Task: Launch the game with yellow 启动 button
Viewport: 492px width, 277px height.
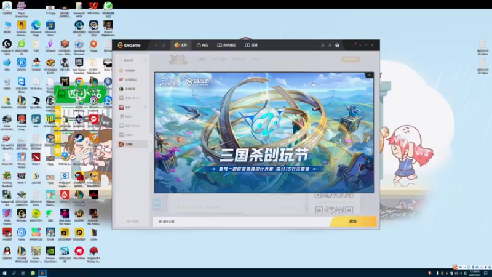Action: [x=353, y=222]
